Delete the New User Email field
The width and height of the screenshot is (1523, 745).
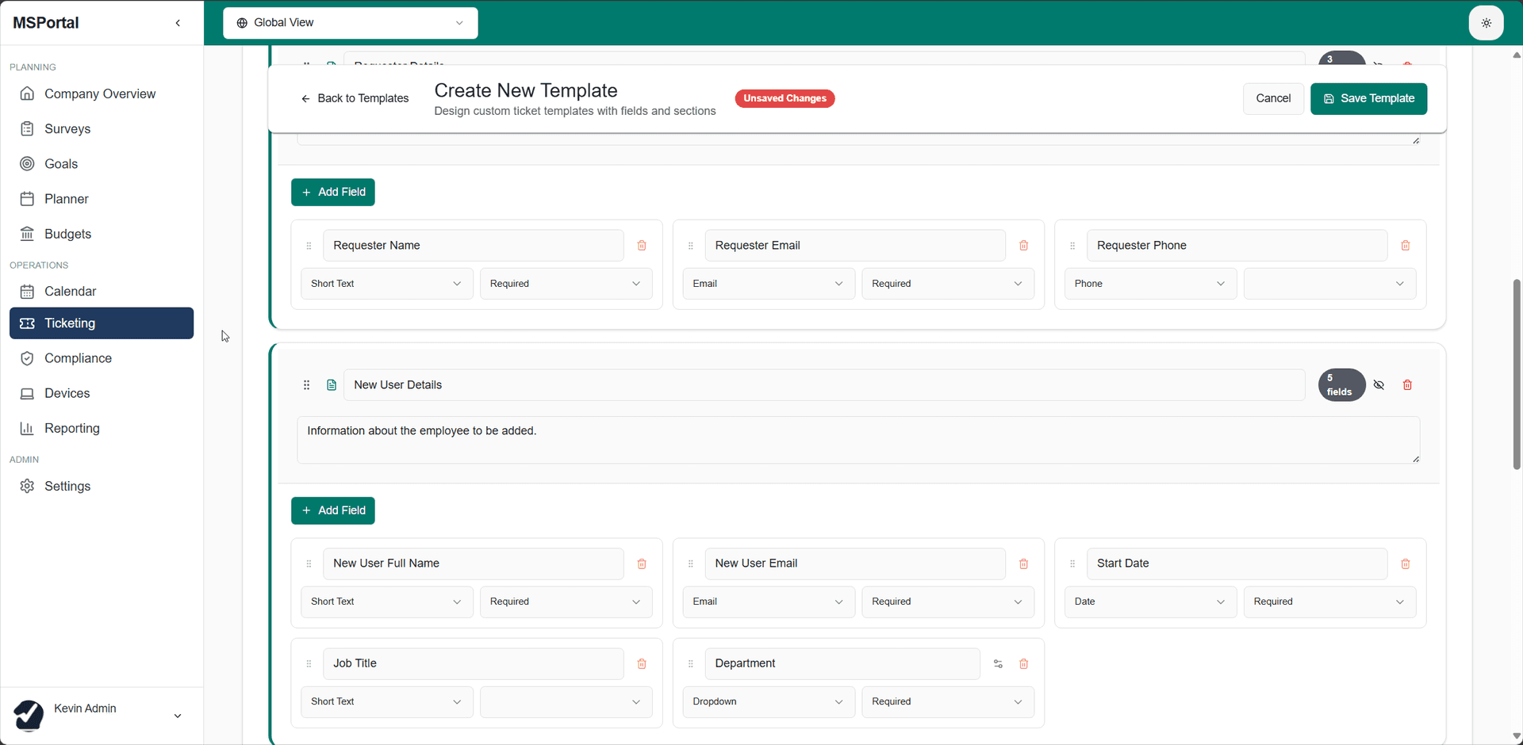tap(1023, 564)
